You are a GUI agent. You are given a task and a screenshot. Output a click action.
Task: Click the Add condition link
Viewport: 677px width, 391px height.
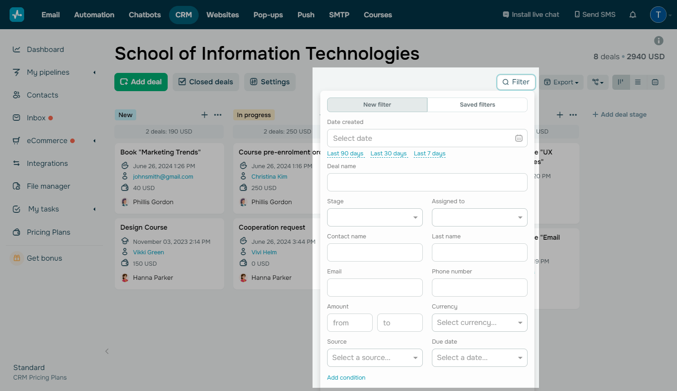point(346,378)
